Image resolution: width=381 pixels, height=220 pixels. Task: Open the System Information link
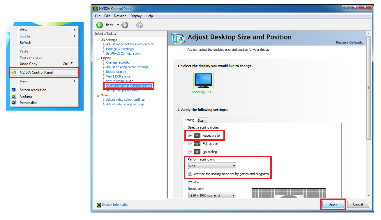click(116, 205)
